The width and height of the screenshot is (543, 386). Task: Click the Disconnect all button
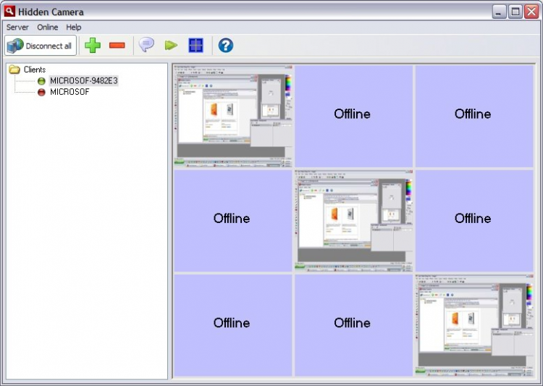[x=41, y=46]
